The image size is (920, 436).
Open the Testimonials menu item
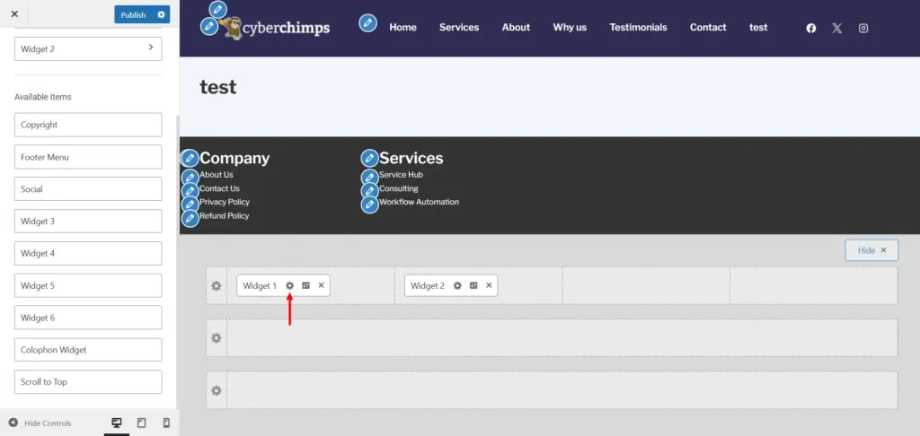click(639, 27)
